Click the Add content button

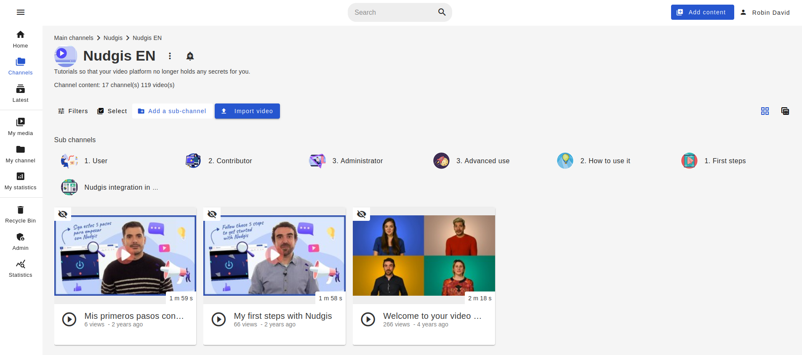(702, 12)
